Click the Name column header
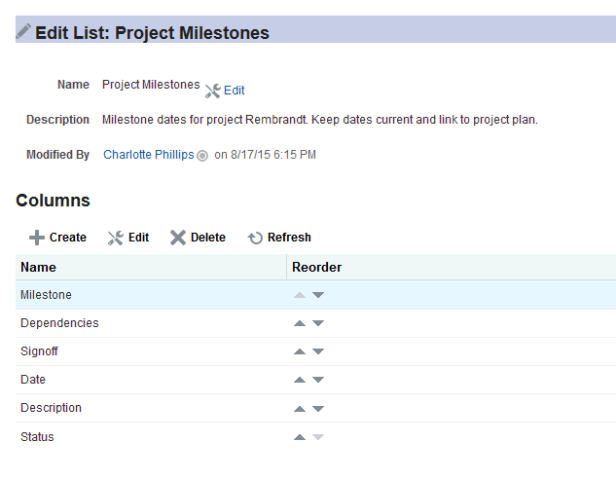 pos(39,267)
